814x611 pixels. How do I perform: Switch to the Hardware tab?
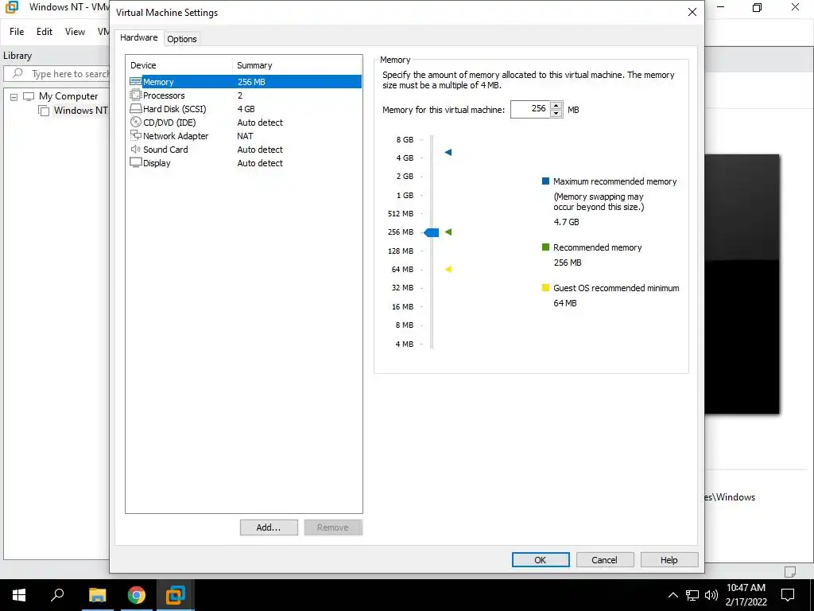(x=138, y=37)
